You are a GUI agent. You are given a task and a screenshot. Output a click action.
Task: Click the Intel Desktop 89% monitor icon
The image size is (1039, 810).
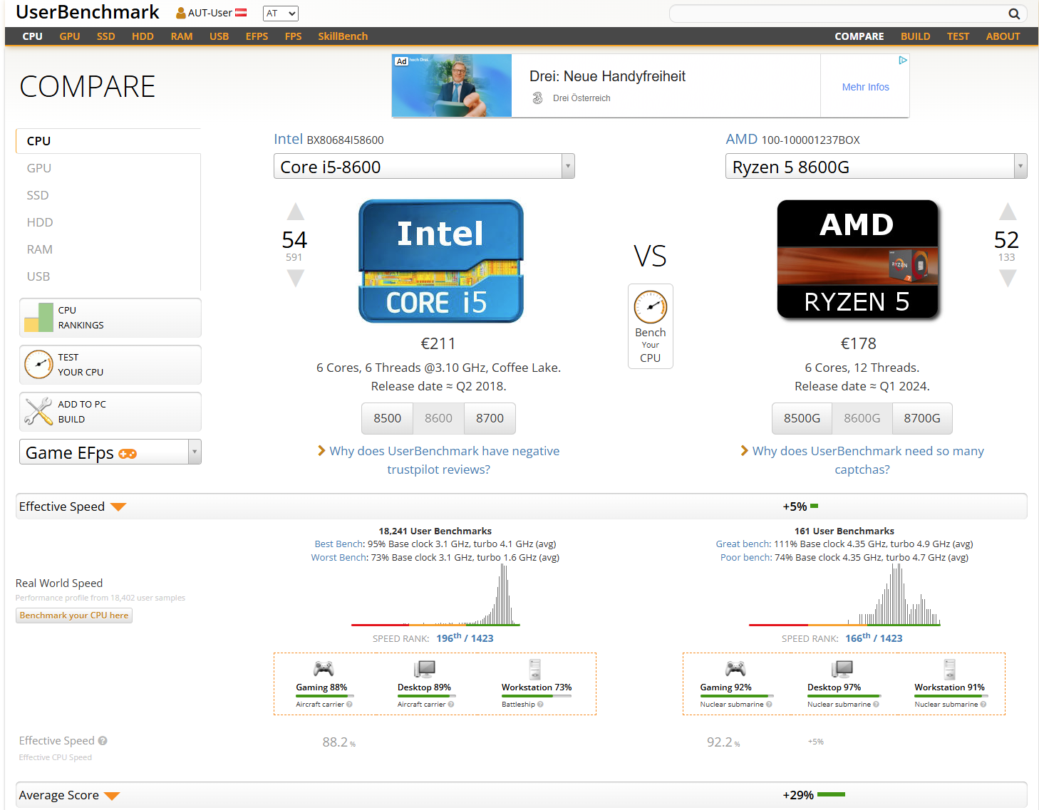pos(425,668)
